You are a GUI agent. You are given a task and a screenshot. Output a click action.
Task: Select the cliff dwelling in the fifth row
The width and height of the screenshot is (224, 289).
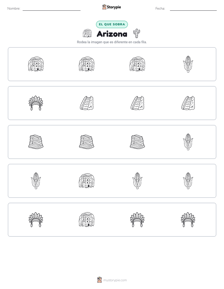pyautogui.click(x=87, y=220)
